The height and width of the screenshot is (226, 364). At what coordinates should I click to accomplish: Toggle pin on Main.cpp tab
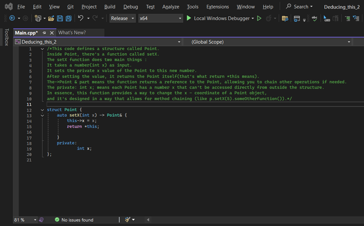[x=44, y=33]
